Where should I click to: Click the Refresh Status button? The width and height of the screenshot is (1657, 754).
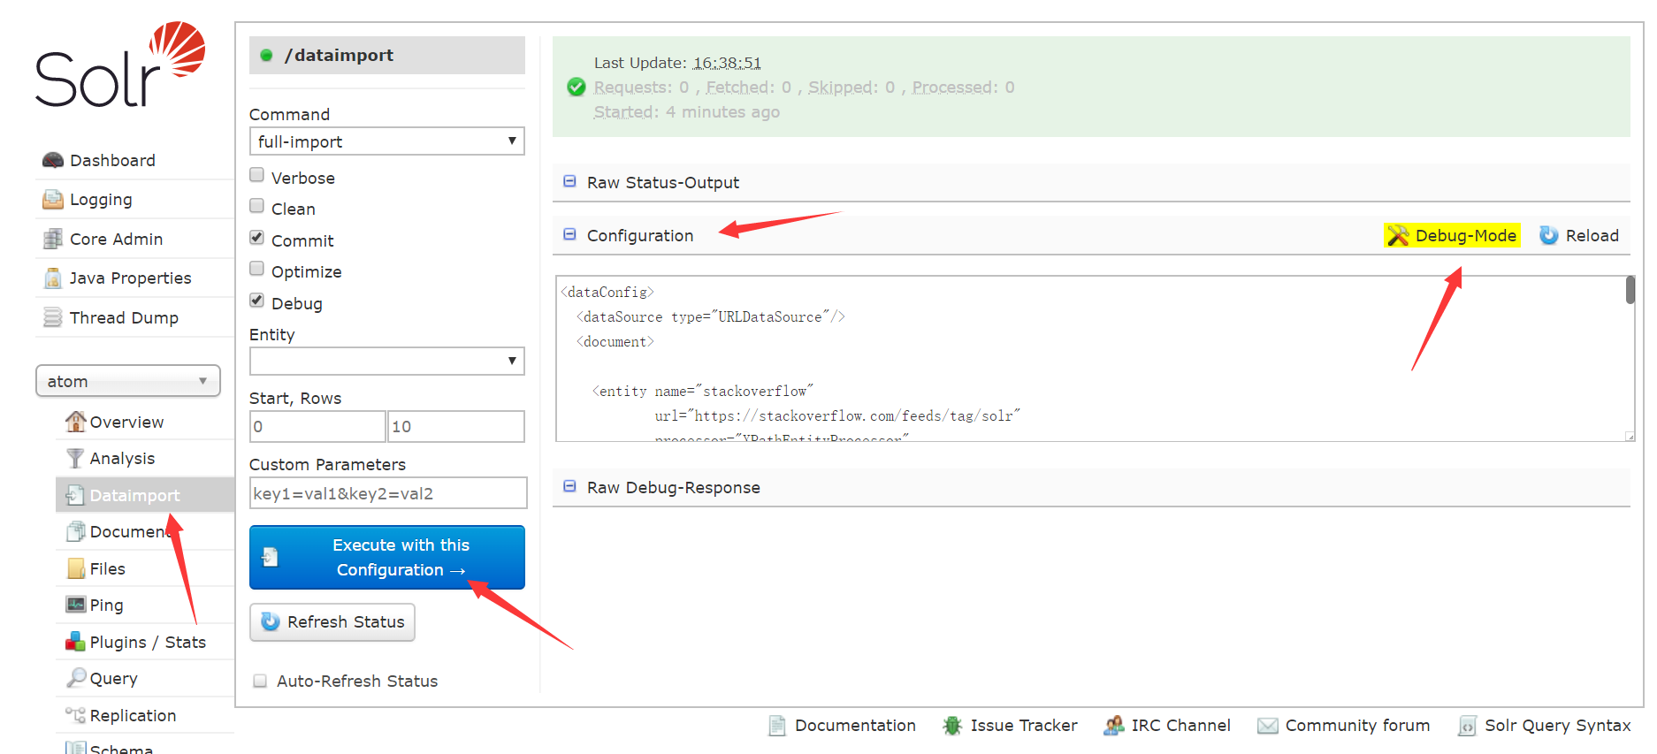tap(332, 622)
